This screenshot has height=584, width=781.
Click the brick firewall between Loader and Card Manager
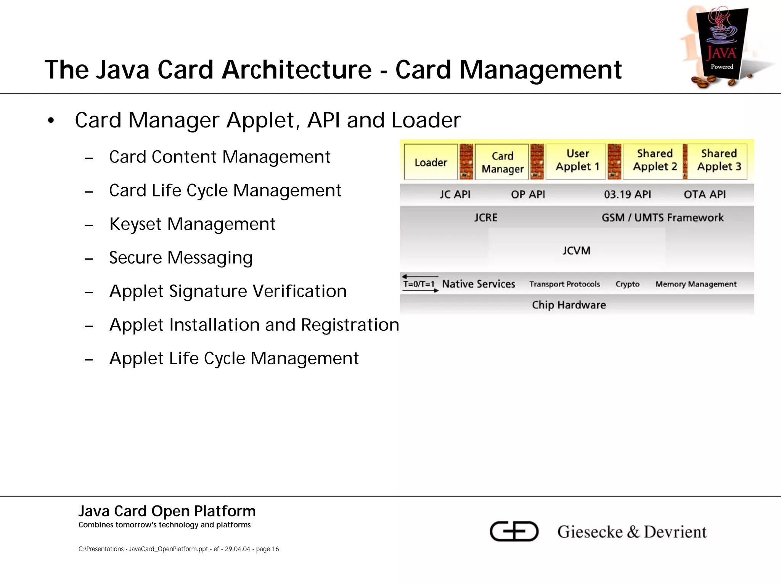466,162
